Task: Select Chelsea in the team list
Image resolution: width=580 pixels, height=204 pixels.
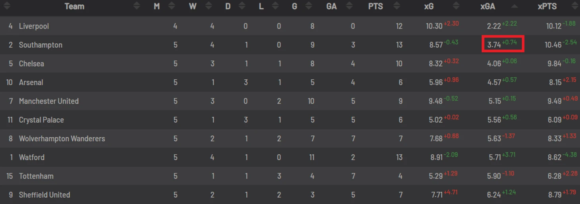Action: [31, 64]
